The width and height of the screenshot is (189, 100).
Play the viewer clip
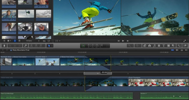[x=123, y=41]
